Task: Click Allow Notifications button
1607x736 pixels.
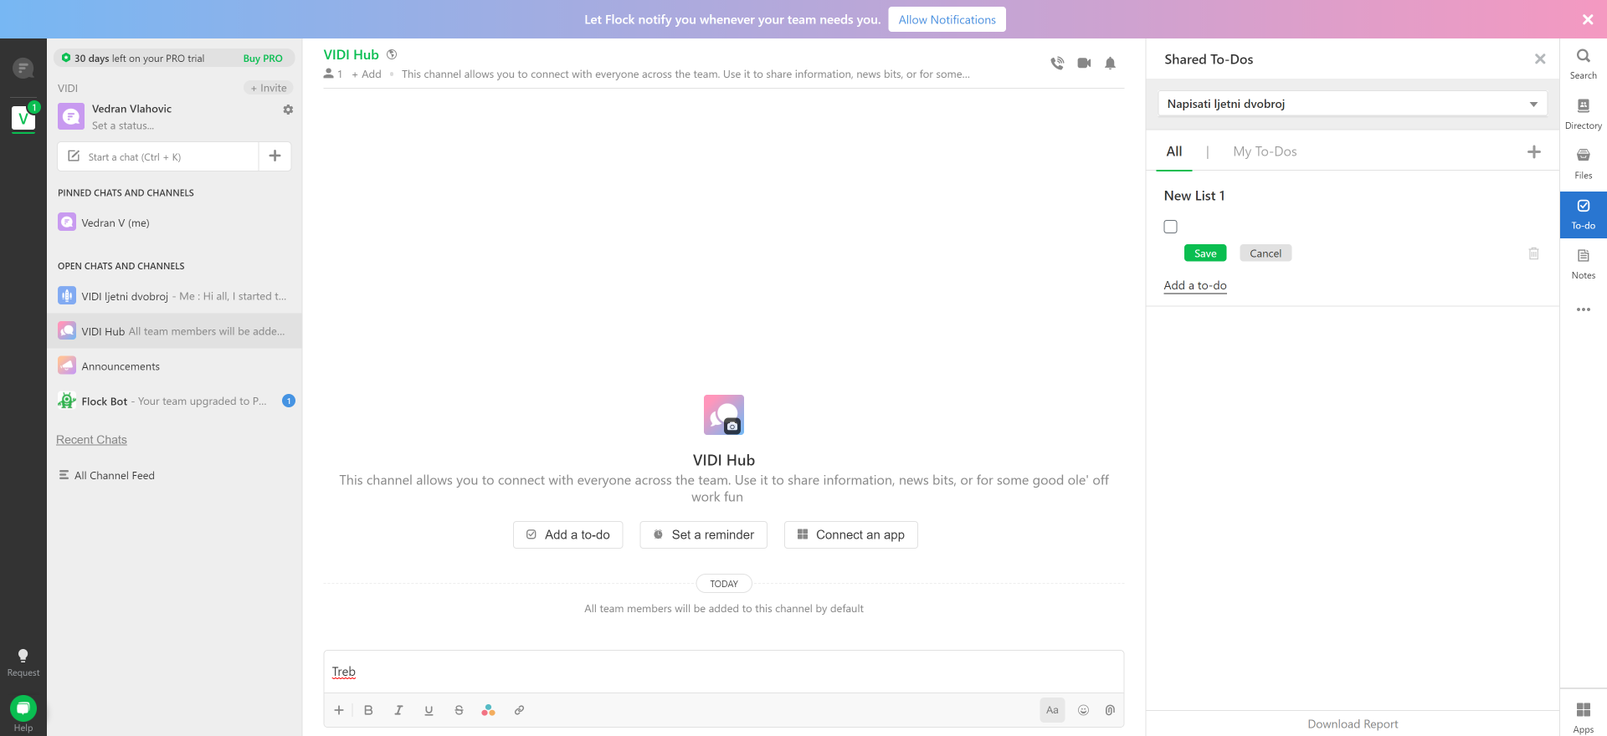Action: [947, 19]
